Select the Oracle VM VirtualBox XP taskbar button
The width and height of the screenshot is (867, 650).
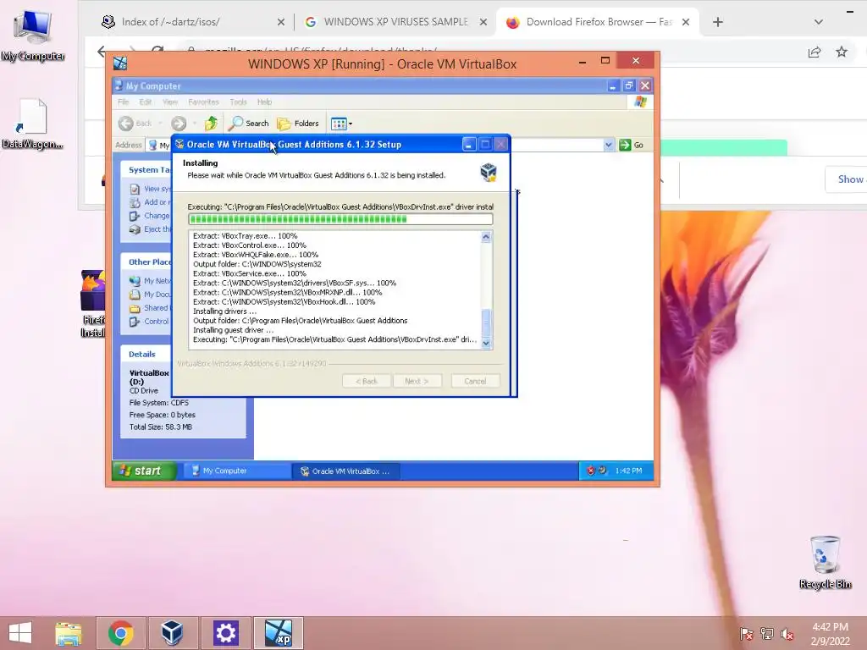tap(345, 471)
